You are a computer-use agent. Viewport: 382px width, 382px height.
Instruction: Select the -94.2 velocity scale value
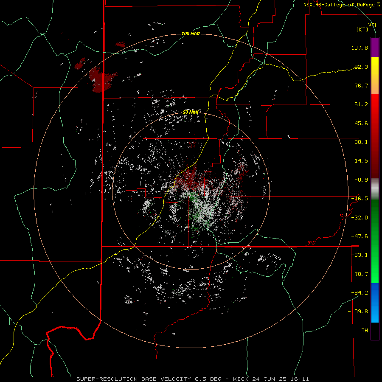[360, 292]
